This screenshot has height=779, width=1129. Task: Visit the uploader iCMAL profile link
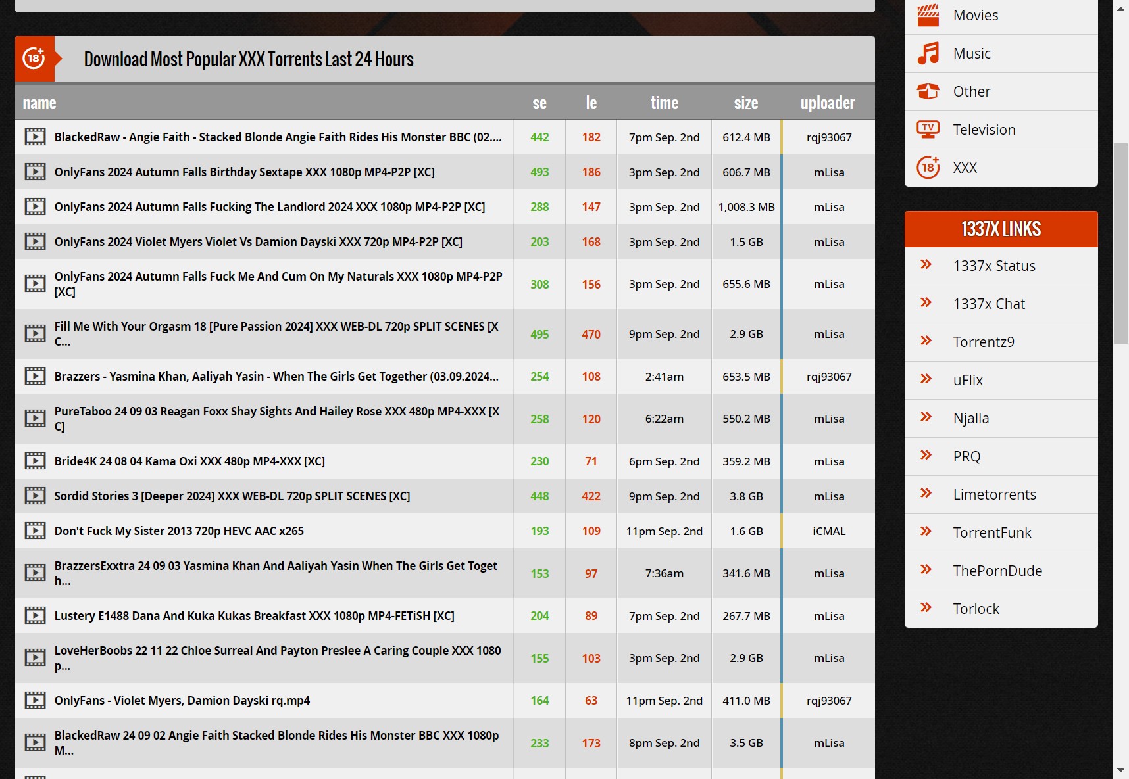pyautogui.click(x=828, y=531)
